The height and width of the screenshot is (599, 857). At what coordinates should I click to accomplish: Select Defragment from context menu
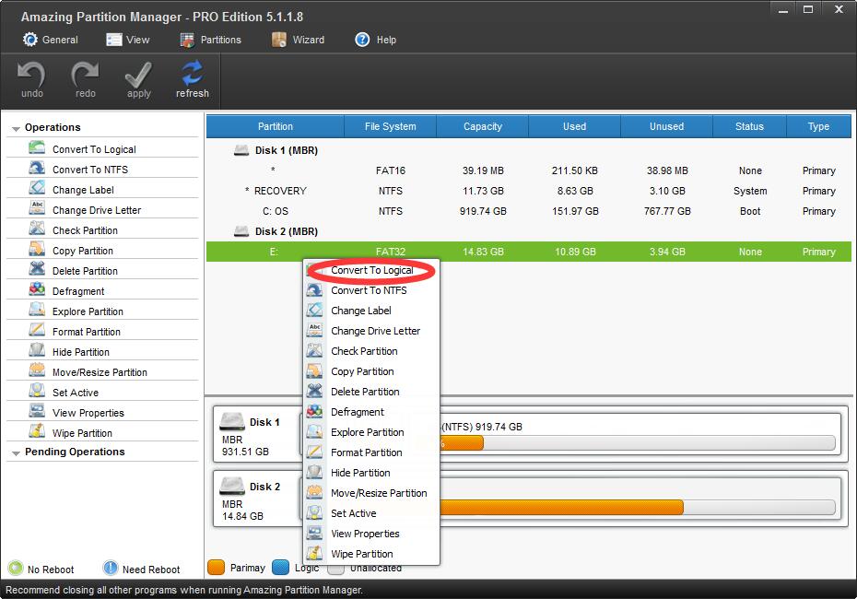pyautogui.click(x=371, y=412)
